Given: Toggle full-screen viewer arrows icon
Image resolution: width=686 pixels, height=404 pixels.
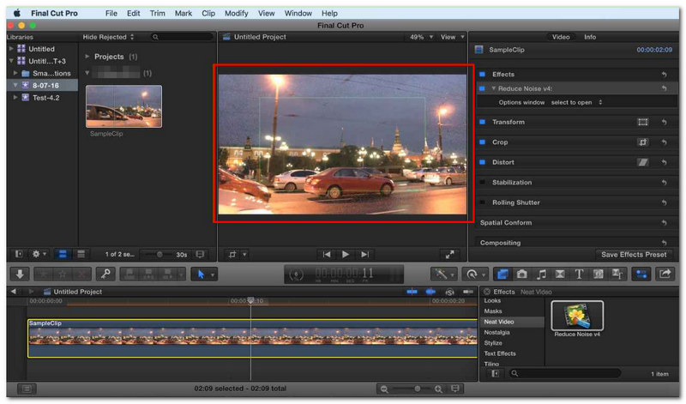Looking at the screenshot, I should coord(449,254).
